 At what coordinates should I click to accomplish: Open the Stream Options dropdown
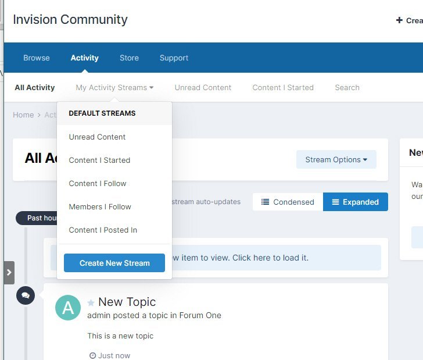pyautogui.click(x=336, y=159)
